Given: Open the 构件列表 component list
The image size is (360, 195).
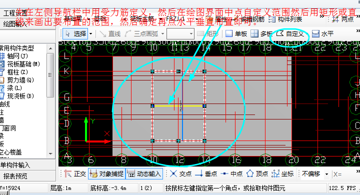Looking at the screenshot, I should [285, 19].
